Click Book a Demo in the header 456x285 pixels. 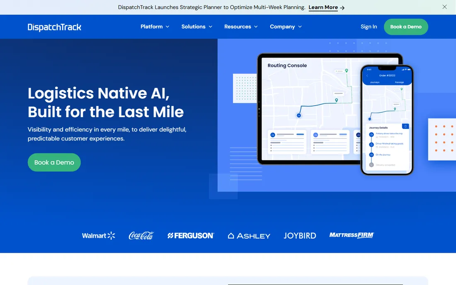pyautogui.click(x=406, y=27)
